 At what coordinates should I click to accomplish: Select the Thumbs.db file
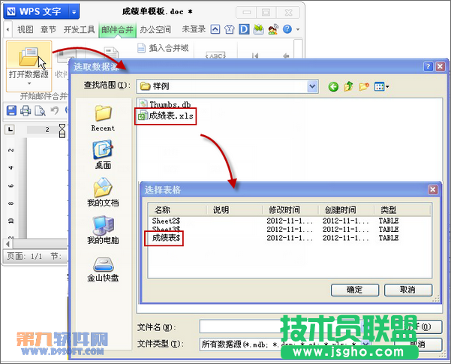pos(164,104)
